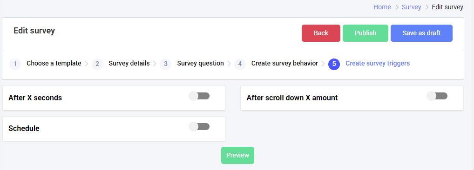Go to Choose a template step

(54, 64)
